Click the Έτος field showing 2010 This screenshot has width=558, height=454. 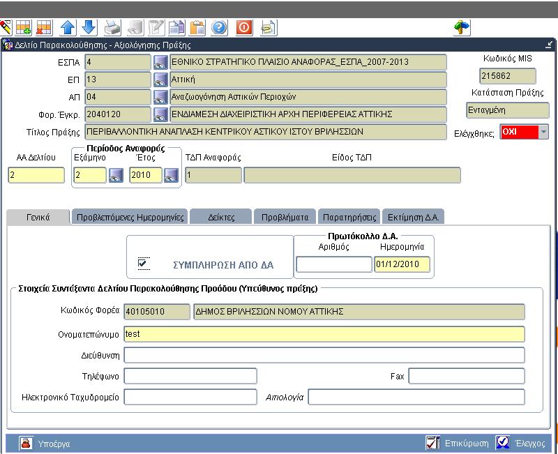click(146, 175)
